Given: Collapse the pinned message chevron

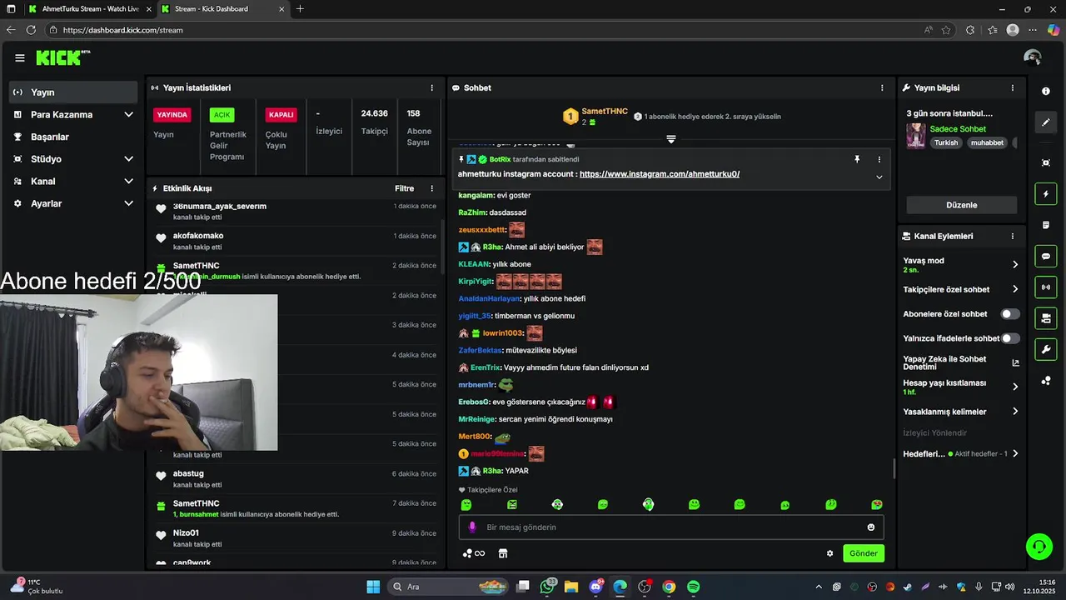Looking at the screenshot, I should (879, 177).
